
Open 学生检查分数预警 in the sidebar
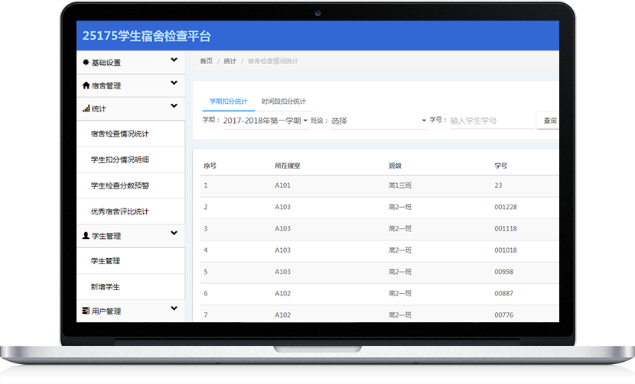119,186
